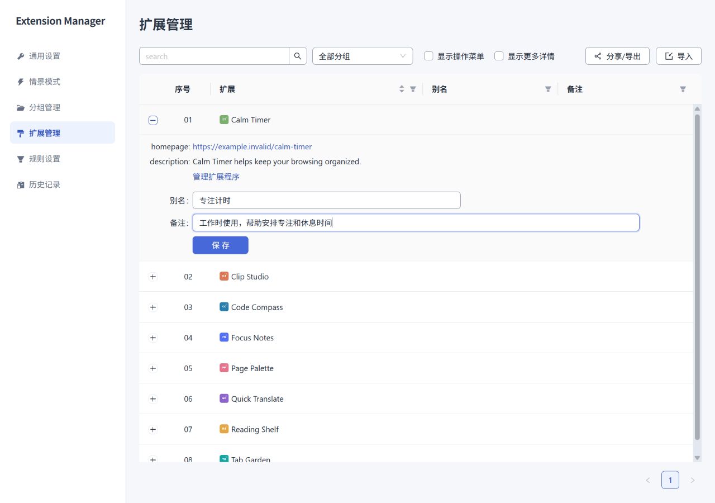715x503 pixels.
Task: Collapse the Calm Timer row details
Action: point(153,120)
